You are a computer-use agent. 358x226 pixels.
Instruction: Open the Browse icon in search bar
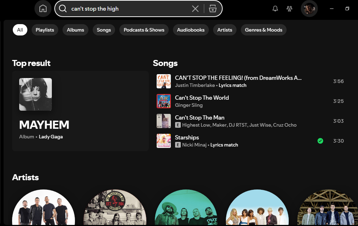[x=212, y=9]
